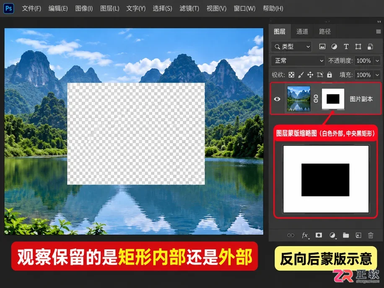Hide the 图片副本 layer with eye icon
The height and width of the screenshot is (288, 384).
tap(277, 99)
